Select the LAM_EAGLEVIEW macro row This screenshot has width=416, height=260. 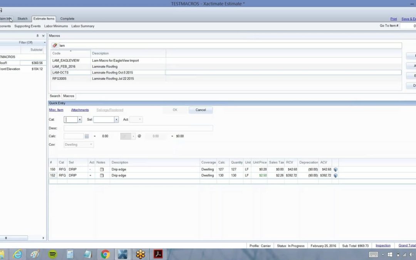pos(226,60)
